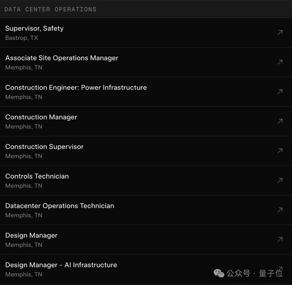Viewport: 292px width, 285px height.
Task: Open the Supervisor, Safety job title
Action: point(35,28)
